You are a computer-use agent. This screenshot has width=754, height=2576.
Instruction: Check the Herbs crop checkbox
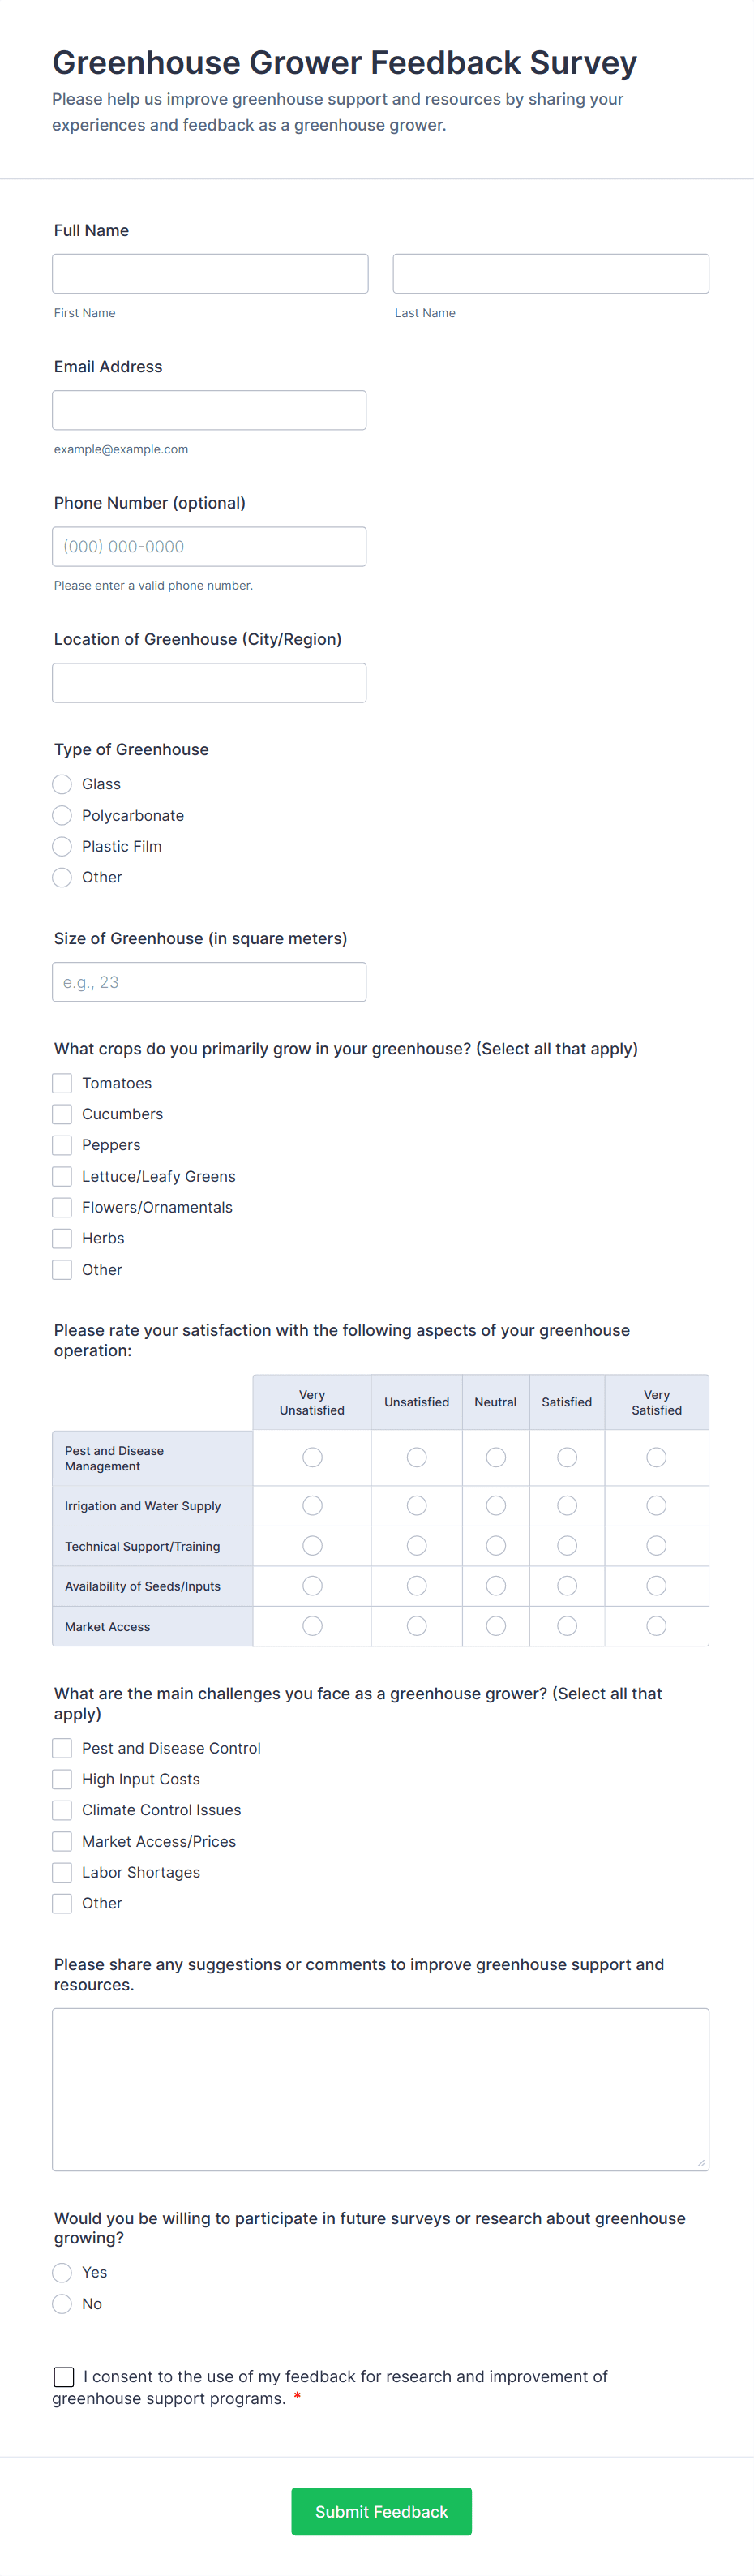click(62, 1238)
